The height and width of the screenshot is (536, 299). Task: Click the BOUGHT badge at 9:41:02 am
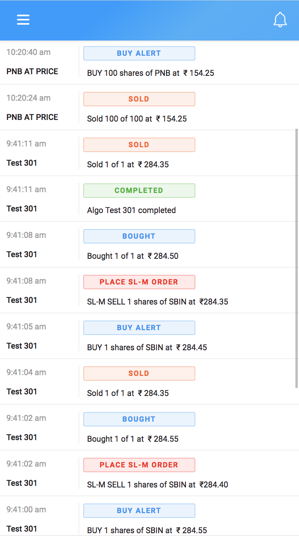[139, 419]
